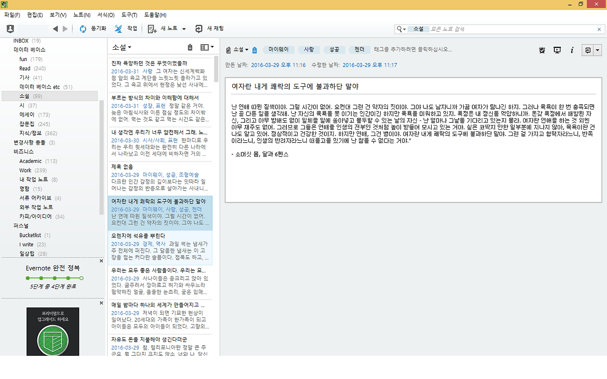607x379 pixels.
Task: Create a note with the 새 노트 icon
Action: (x=153, y=28)
